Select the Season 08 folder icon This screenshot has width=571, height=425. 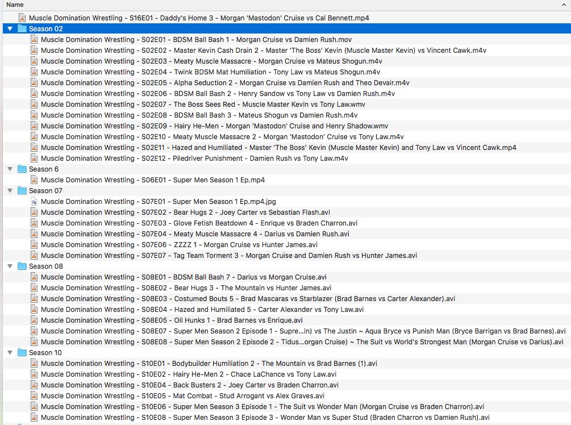(22, 266)
